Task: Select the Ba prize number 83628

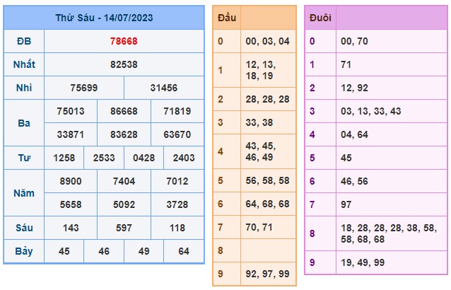Action: point(124,134)
